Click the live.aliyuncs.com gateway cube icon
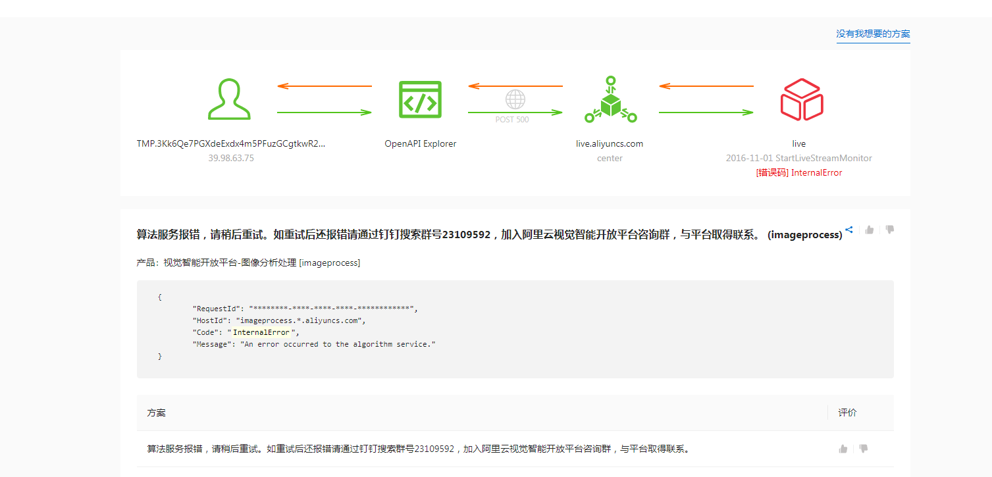Screen dimensions: 992x477 coord(611,99)
